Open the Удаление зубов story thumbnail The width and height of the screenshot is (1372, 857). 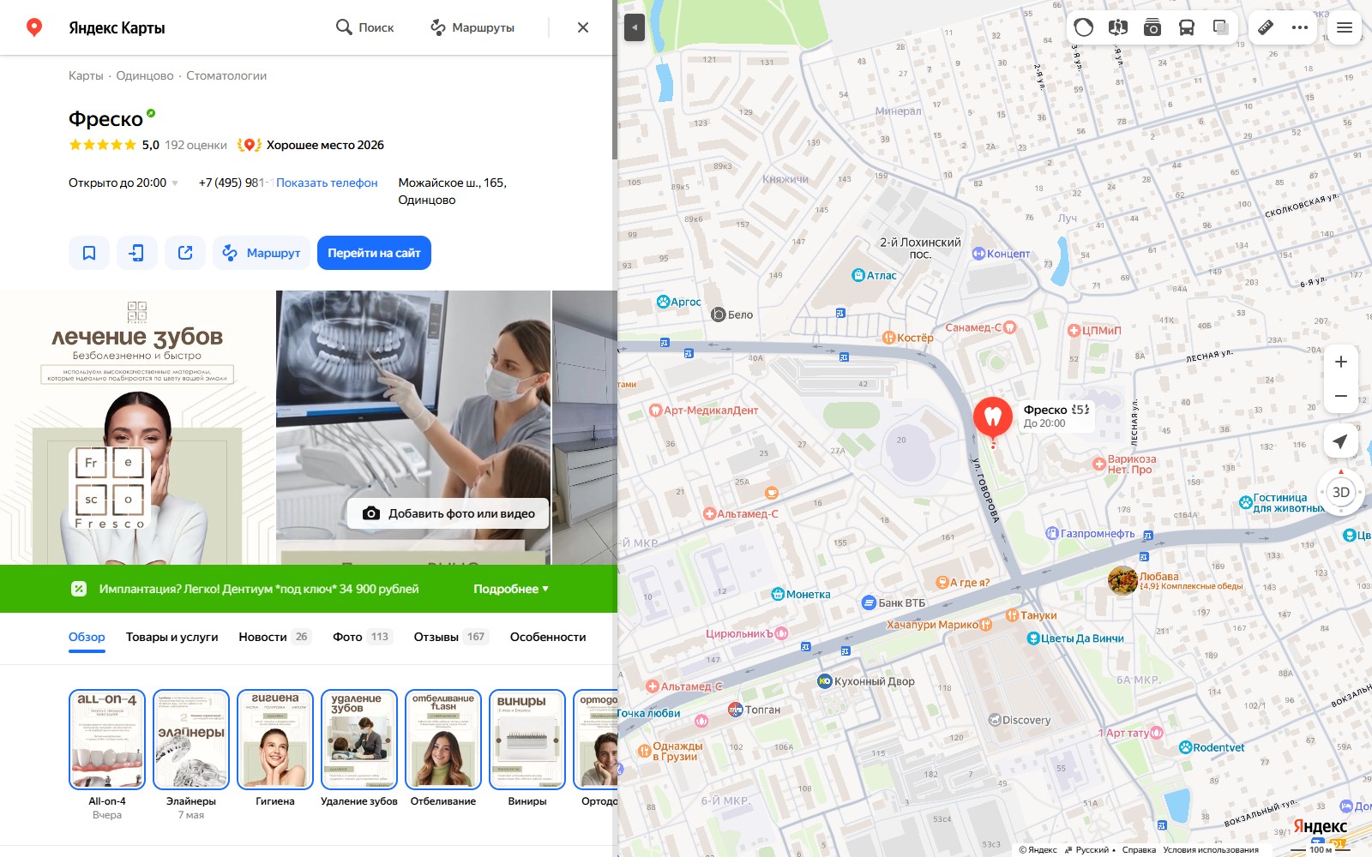(x=359, y=739)
